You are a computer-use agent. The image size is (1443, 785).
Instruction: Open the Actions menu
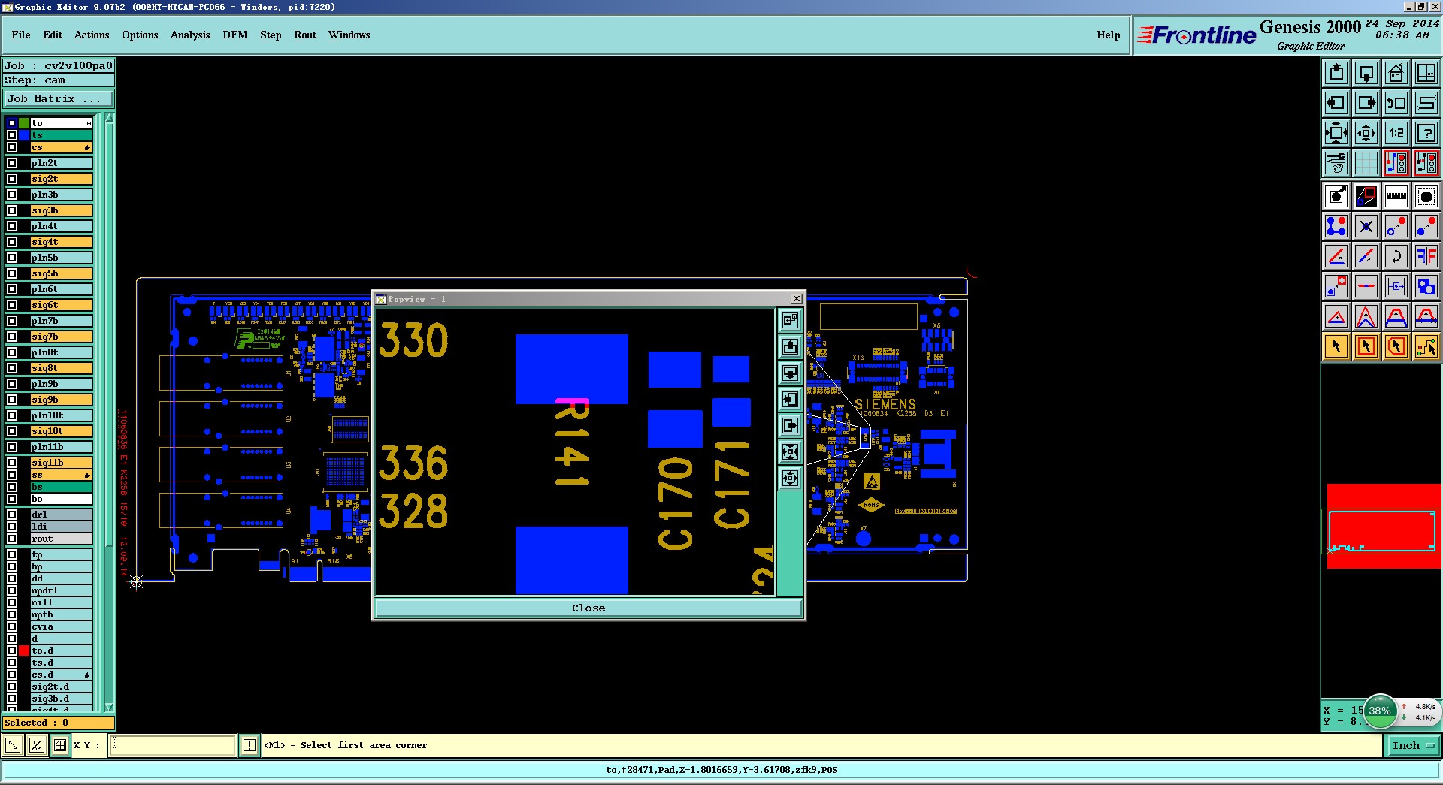click(92, 35)
